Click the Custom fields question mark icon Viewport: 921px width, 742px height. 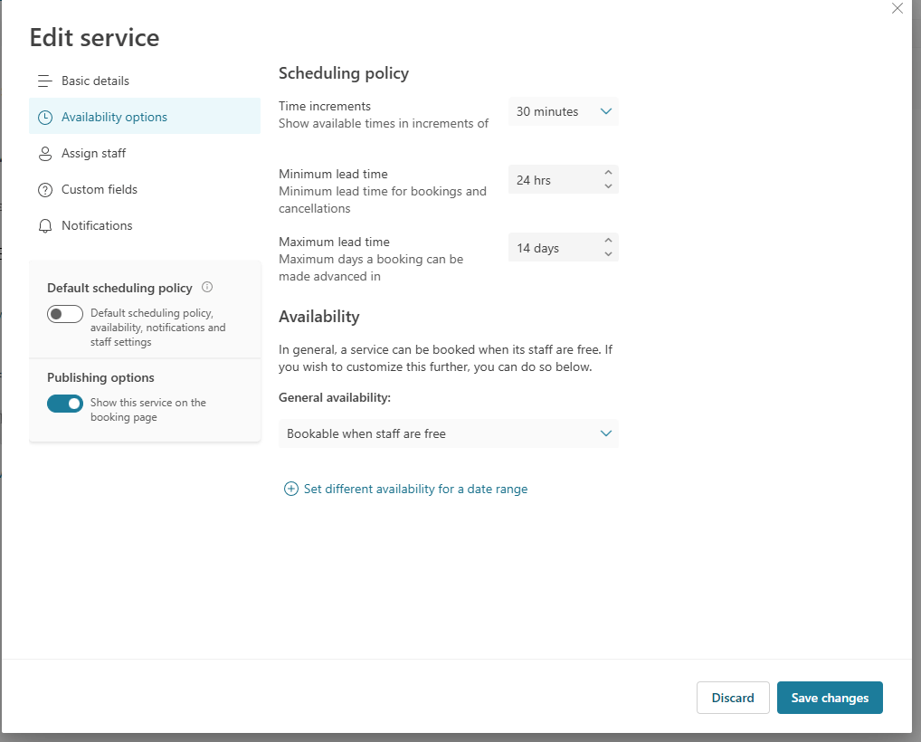44,189
